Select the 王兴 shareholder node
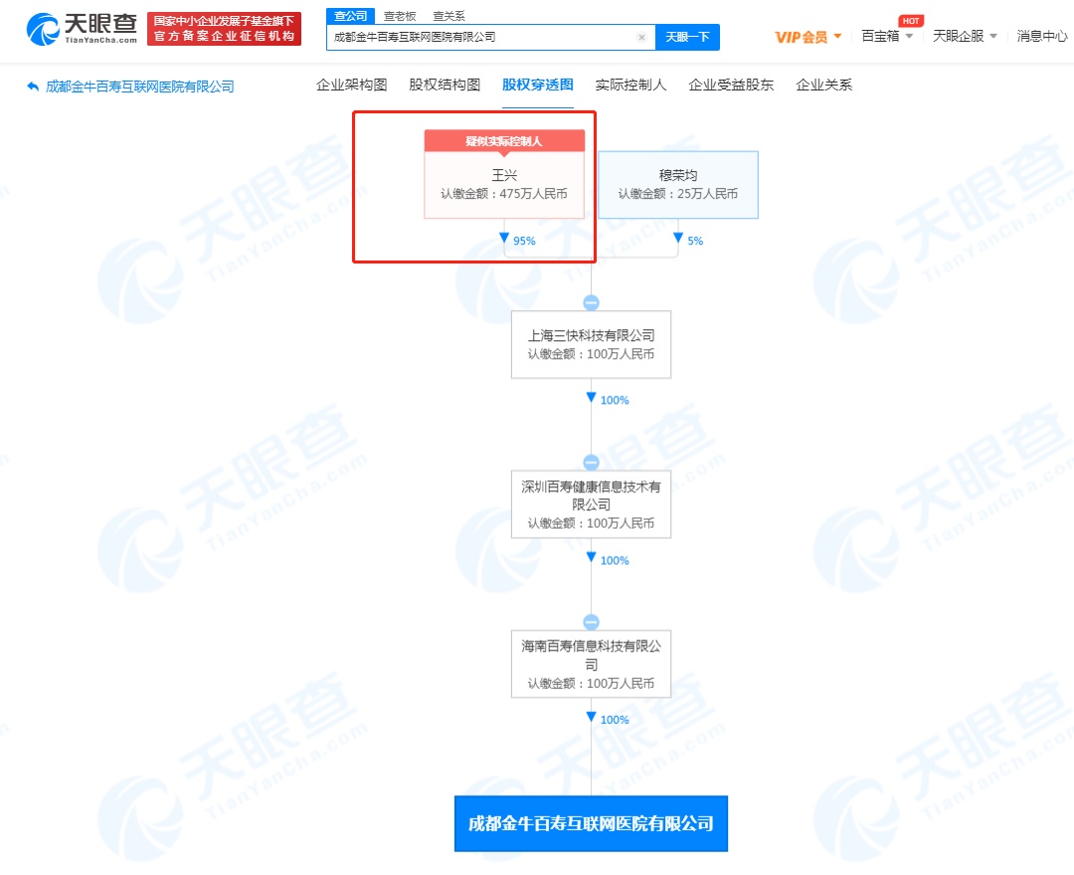Image resolution: width=1074 pixels, height=875 pixels. (x=504, y=184)
